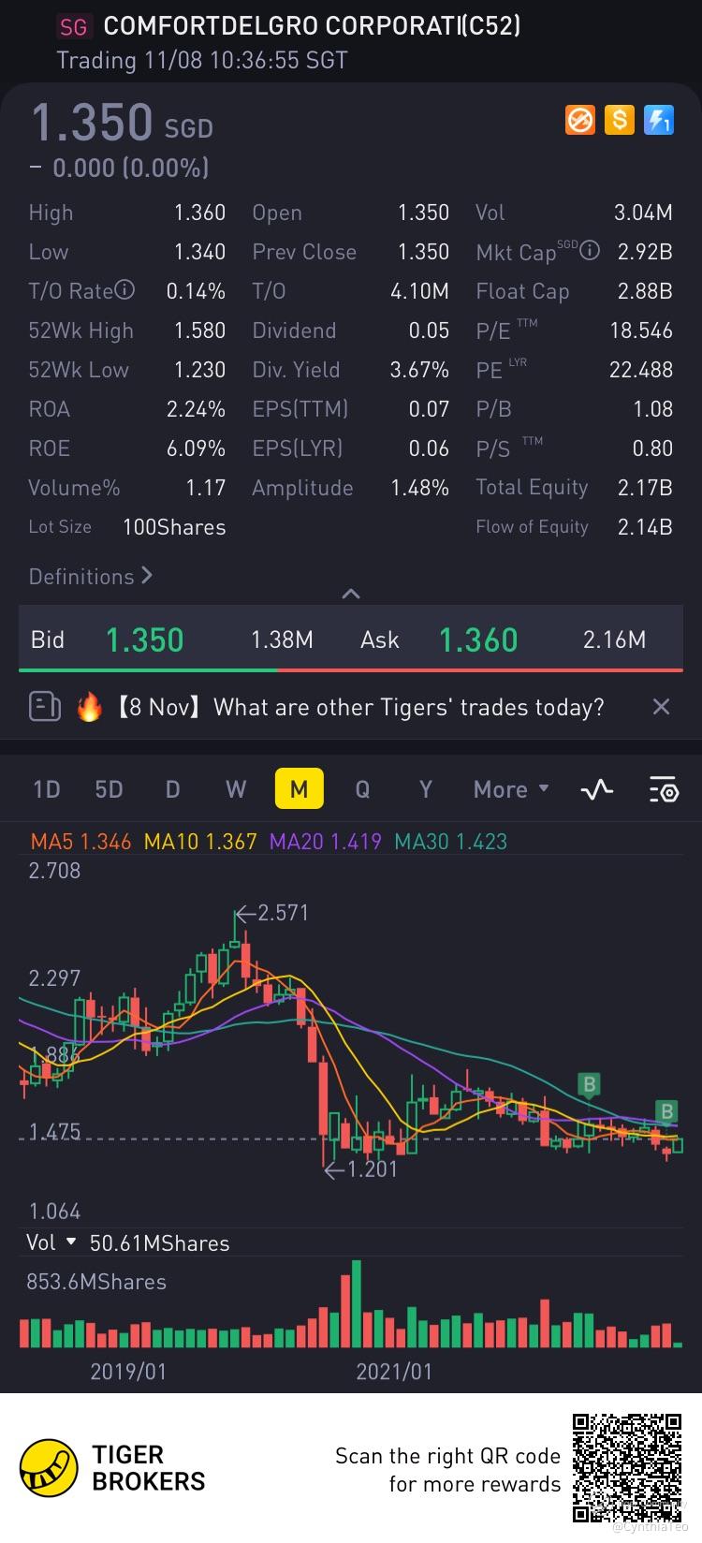Collapse quote details with up chevron

tap(351, 594)
